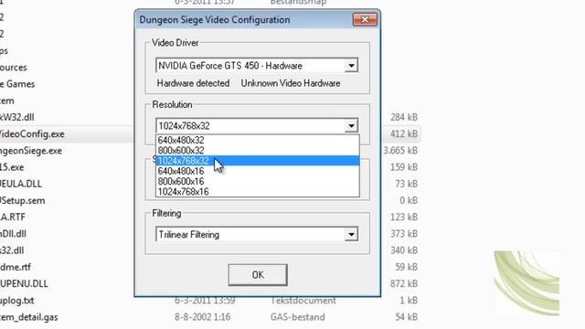Select the UPENU.DLL file in Explorer
Screen dimensions: 585x329
(24, 284)
